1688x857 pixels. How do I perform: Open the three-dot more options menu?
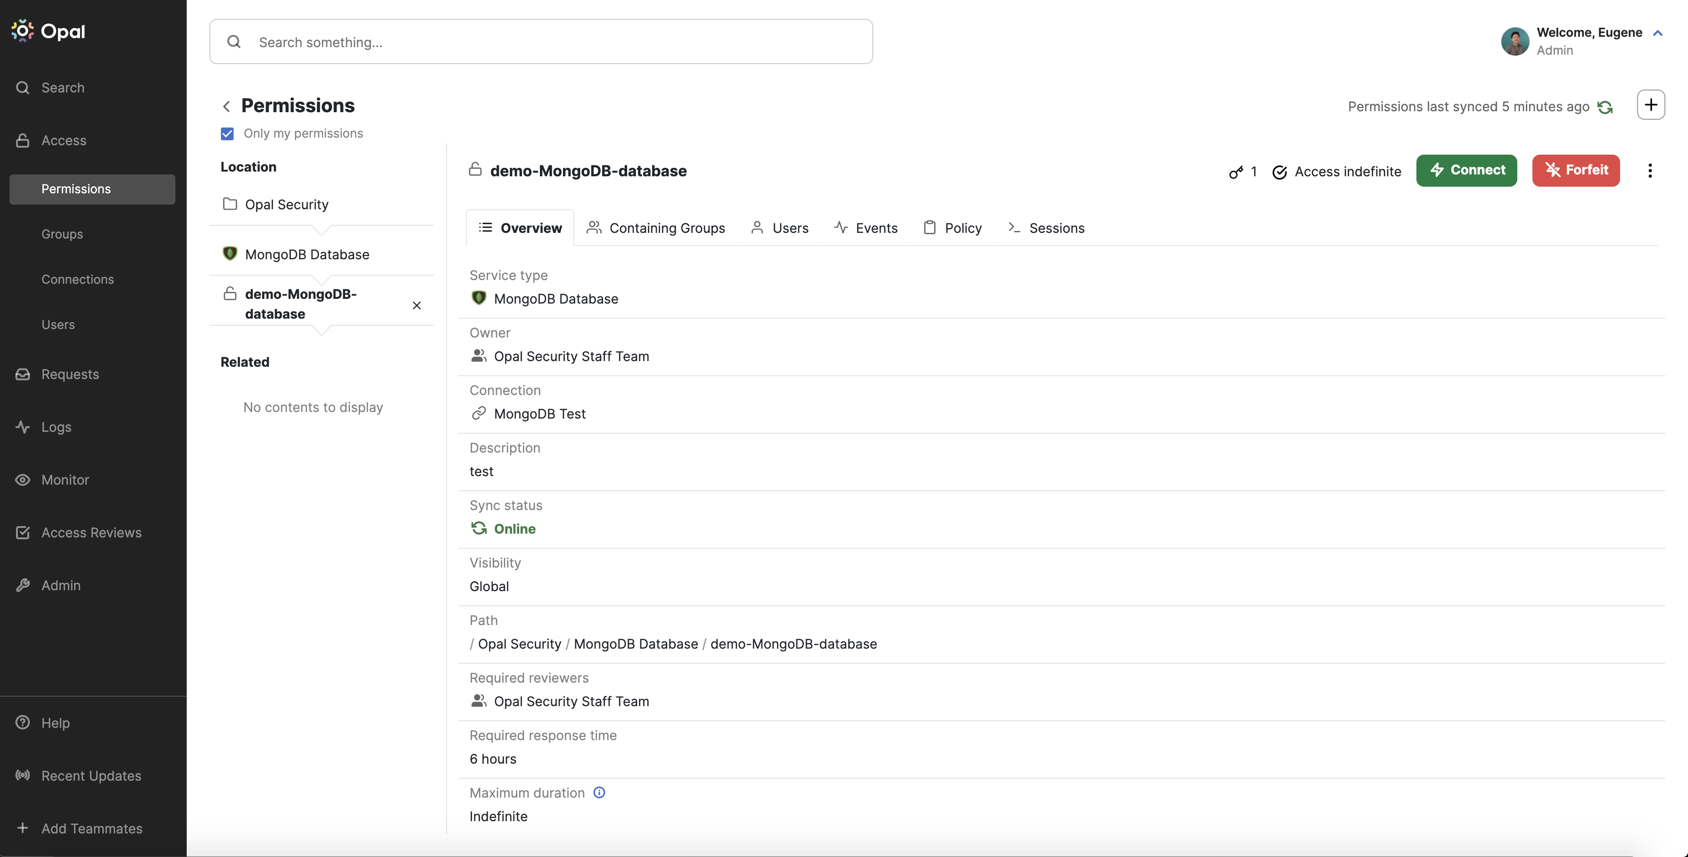pyautogui.click(x=1650, y=171)
